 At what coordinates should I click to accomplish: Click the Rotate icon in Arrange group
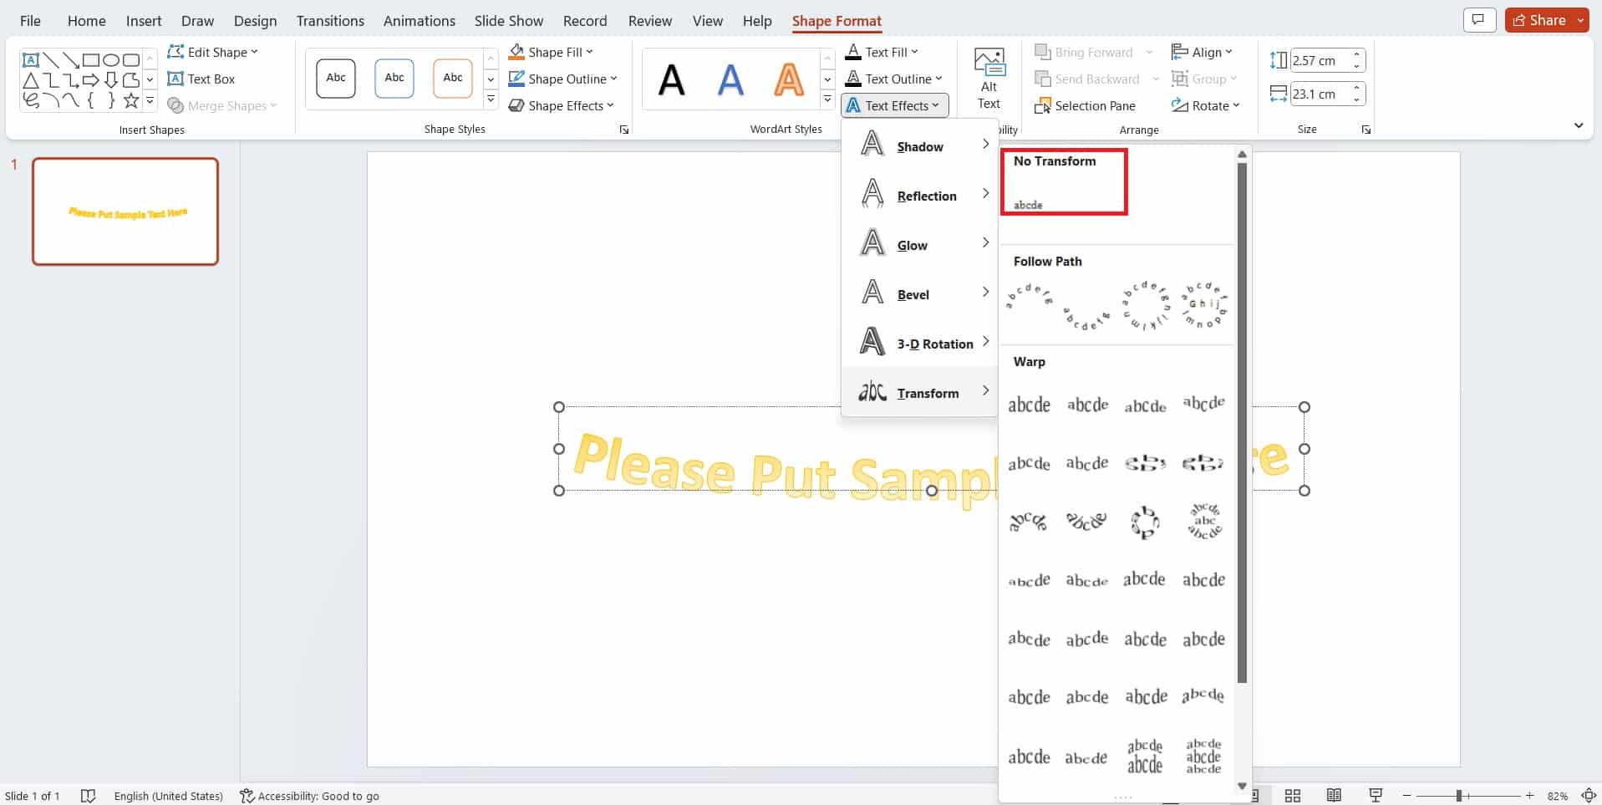[x=1180, y=105]
